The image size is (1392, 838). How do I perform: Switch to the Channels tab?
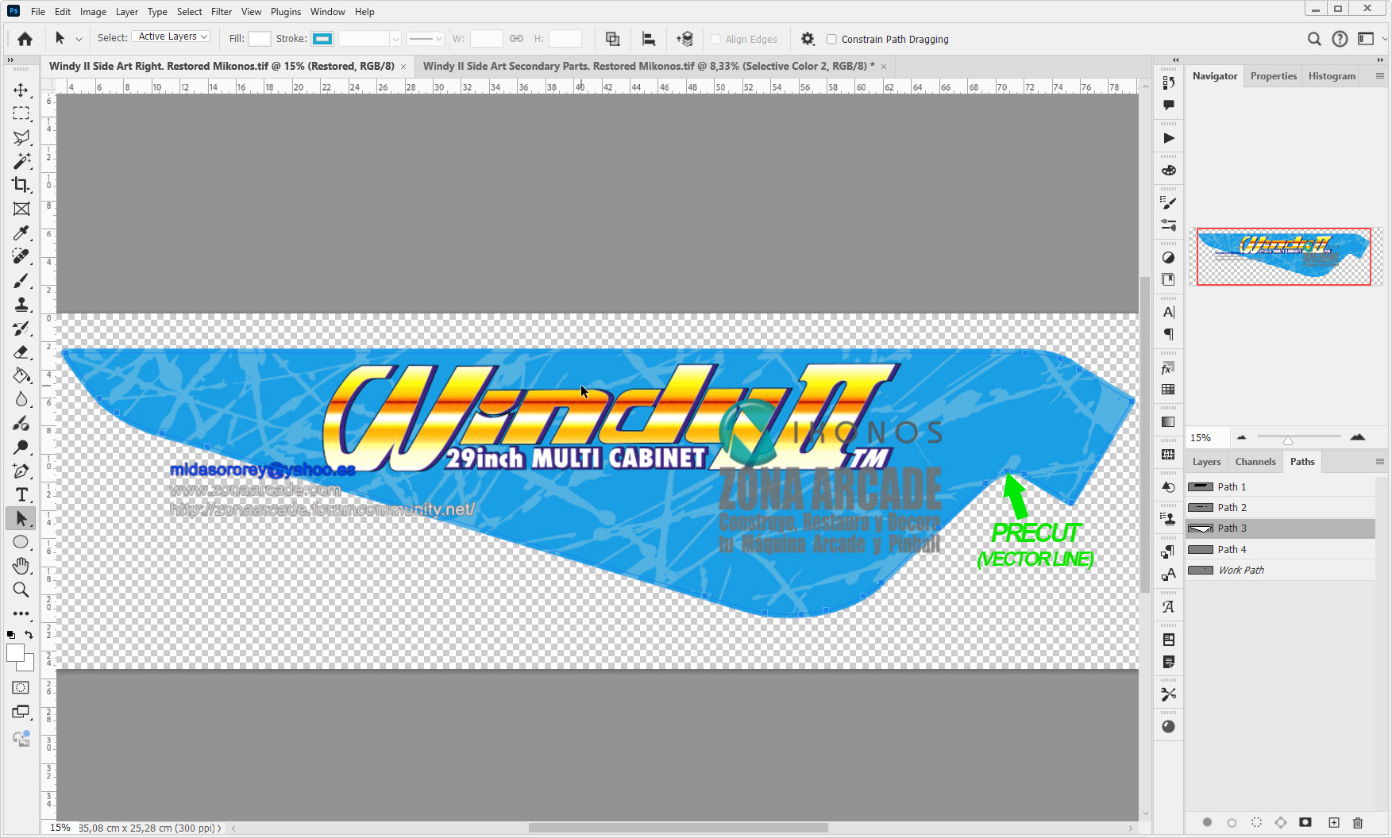tap(1255, 462)
